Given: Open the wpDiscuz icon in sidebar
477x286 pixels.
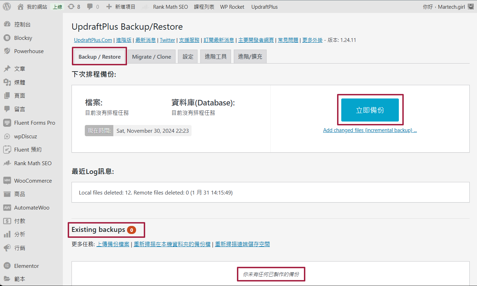Looking at the screenshot, I should 7,136.
